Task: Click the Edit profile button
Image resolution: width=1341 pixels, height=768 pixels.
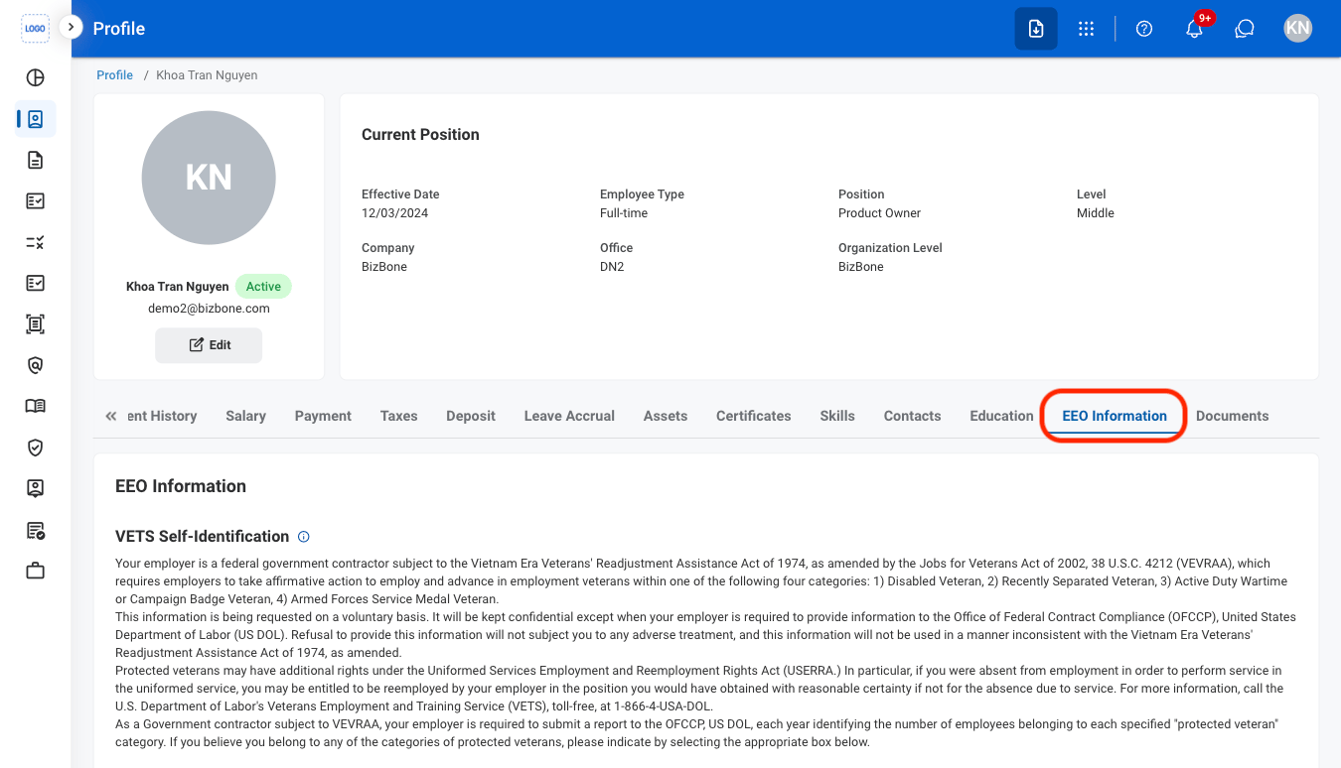Action: (209, 345)
